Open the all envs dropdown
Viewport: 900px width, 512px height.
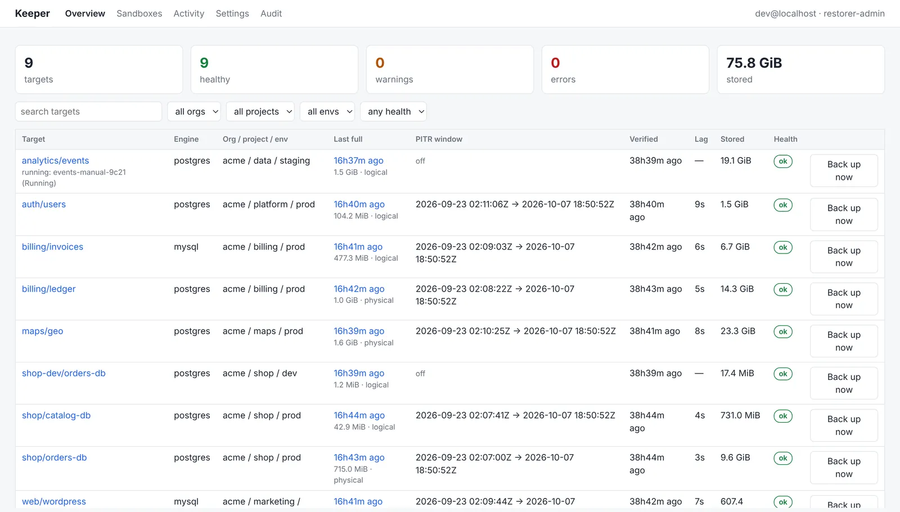pos(327,111)
